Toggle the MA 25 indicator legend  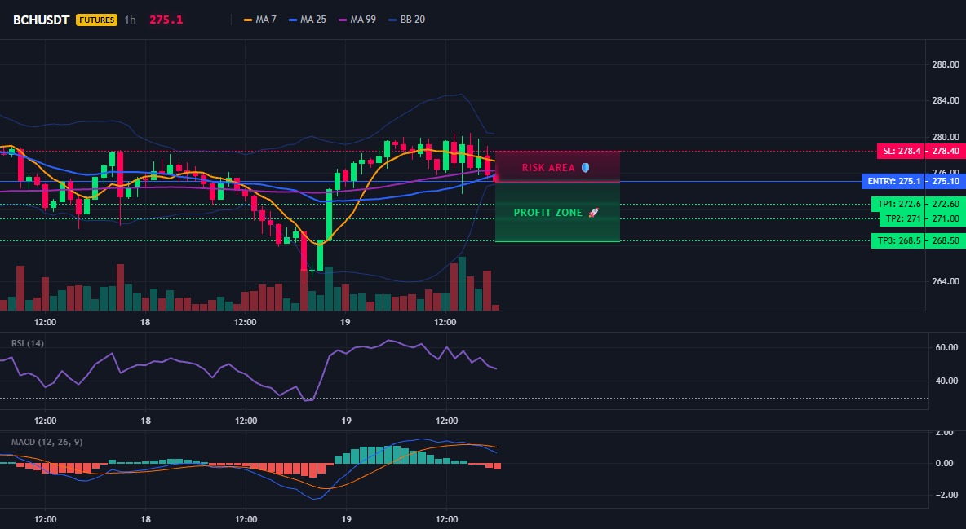pyautogui.click(x=308, y=20)
